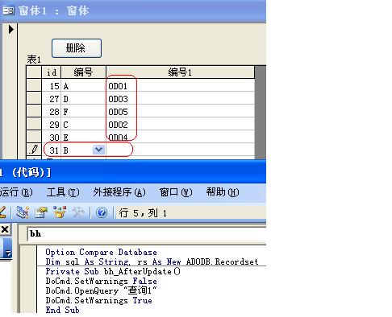Click the toolbar options arrow below X
Viewport: 392px width, 317px height.
8,253
